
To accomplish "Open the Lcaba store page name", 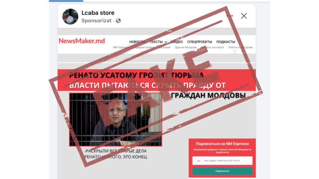I will [x=98, y=13].
